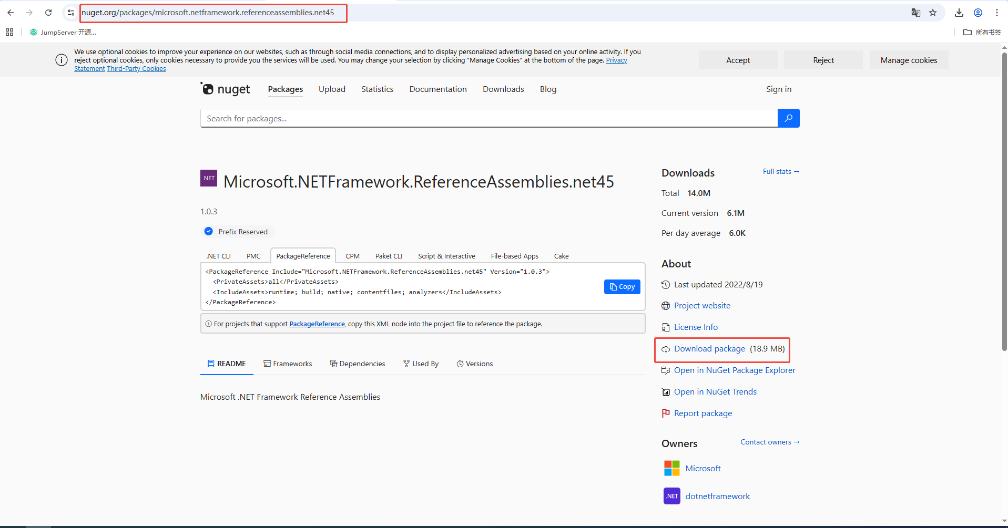The width and height of the screenshot is (1008, 528).
Task: Click the Microsoft owner logo
Action: 671,468
